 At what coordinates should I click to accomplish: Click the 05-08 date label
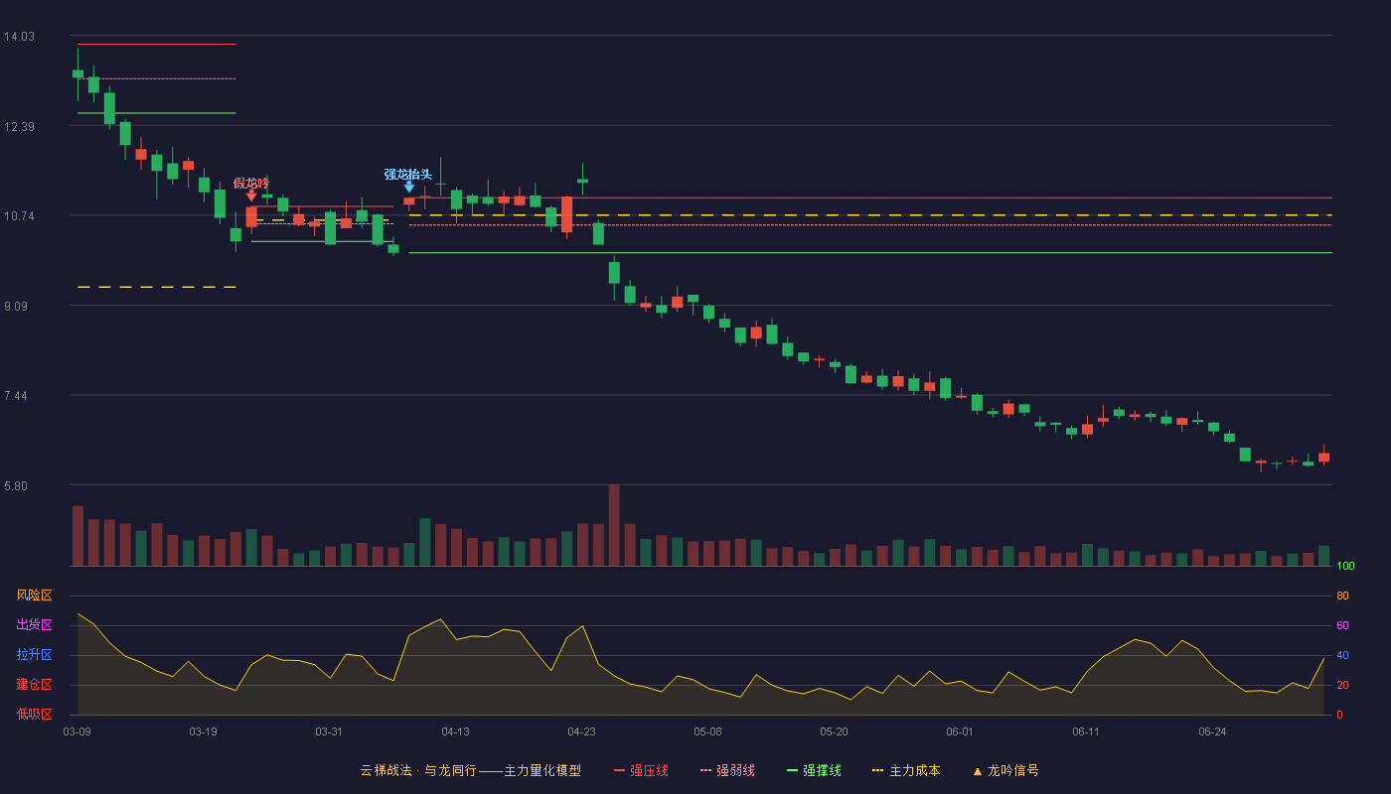pyautogui.click(x=707, y=731)
